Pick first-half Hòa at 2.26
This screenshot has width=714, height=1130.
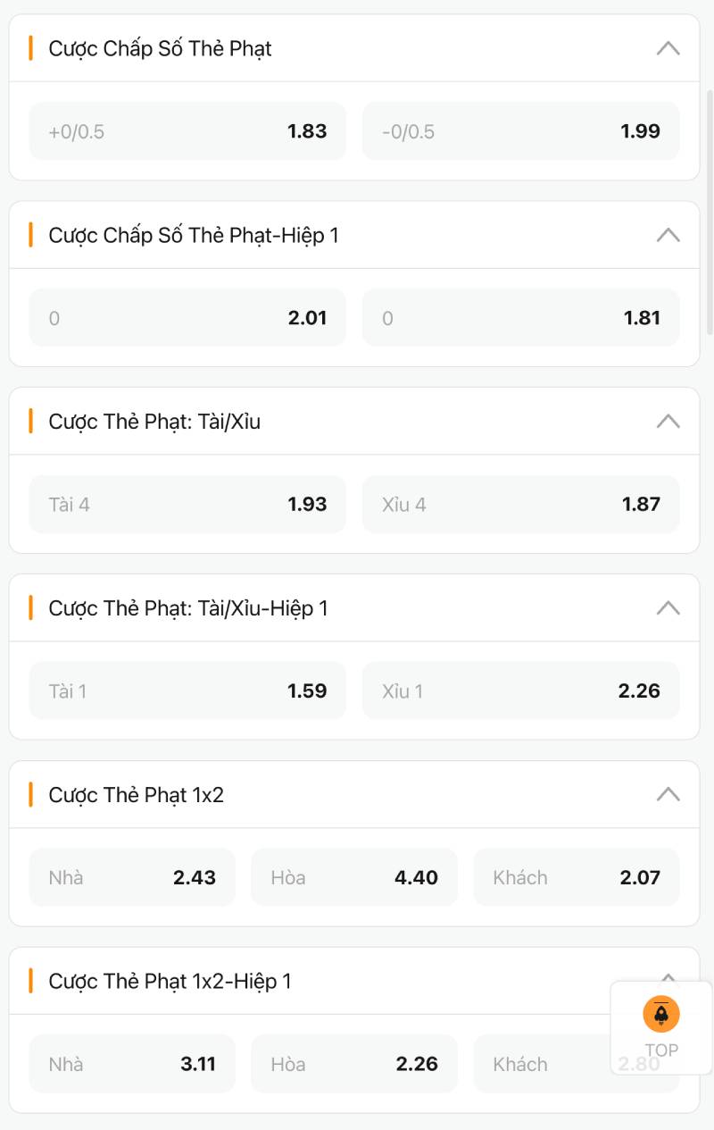tap(353, 1064)
